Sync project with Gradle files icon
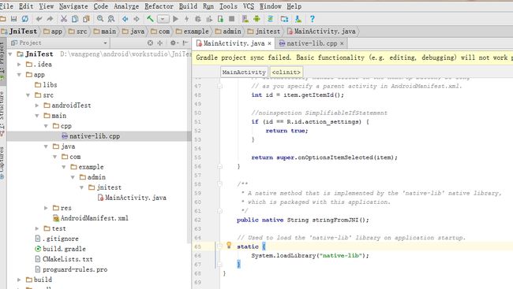513x289 pixels. (x=270, y=19)
